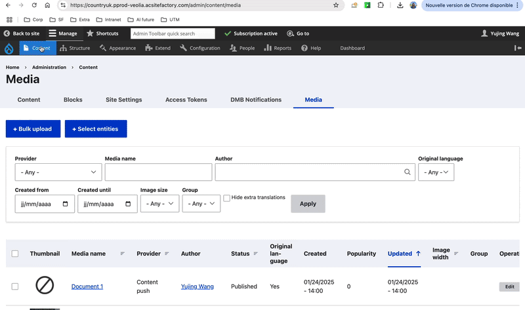This screenshot has width=525, height=310.
Task: Expand the Provider dropdown filter
Action: [58, 172]
